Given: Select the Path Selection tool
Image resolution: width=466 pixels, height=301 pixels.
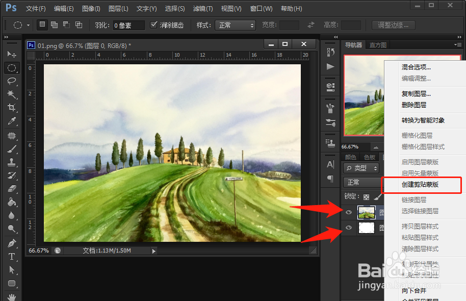Looking at the screenshot, I should (x=12, y=270).
